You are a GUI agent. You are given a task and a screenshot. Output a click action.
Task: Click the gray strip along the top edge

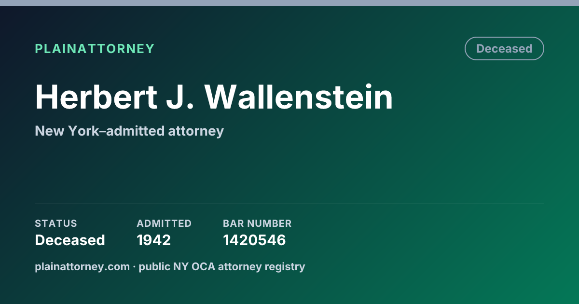click(289, 3)
